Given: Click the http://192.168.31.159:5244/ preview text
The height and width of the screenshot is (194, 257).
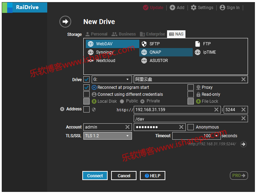Looking at the screenshot, I should 212,144.
